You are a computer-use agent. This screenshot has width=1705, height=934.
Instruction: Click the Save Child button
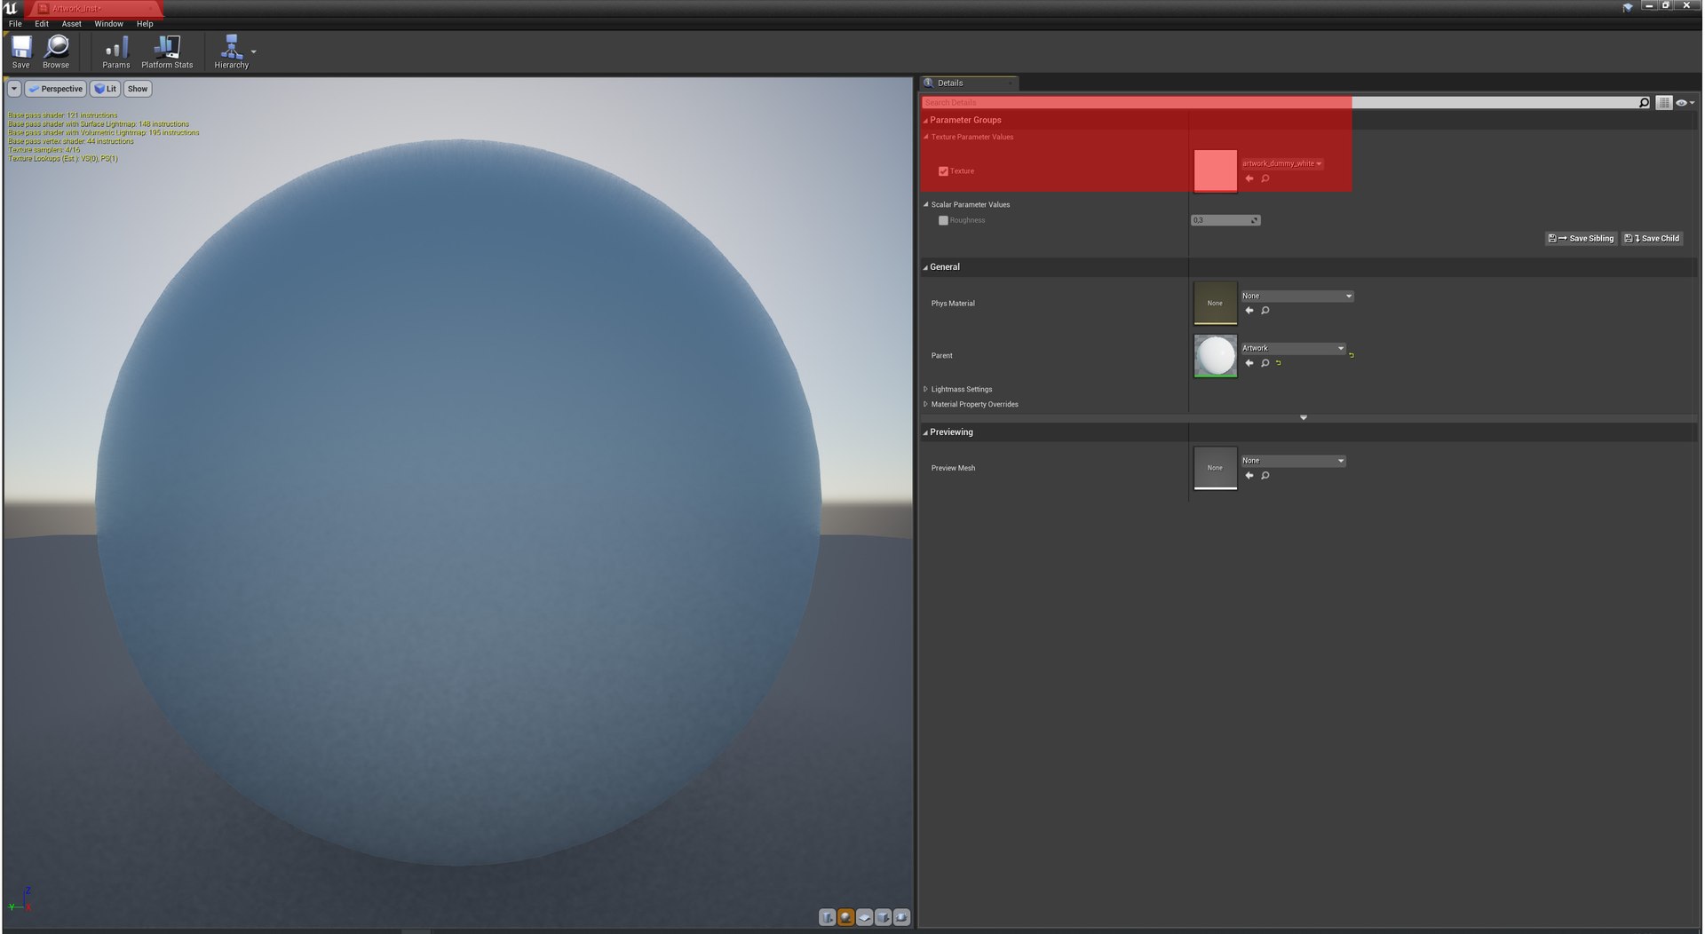1652,238
